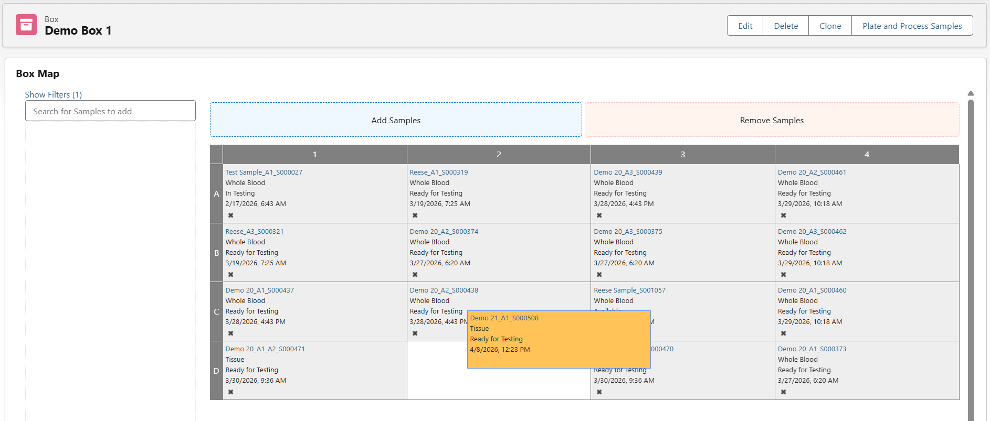Focus the Search for Samples to add field
This screenshot has width=990, height=421.
[x=110, y=111]
